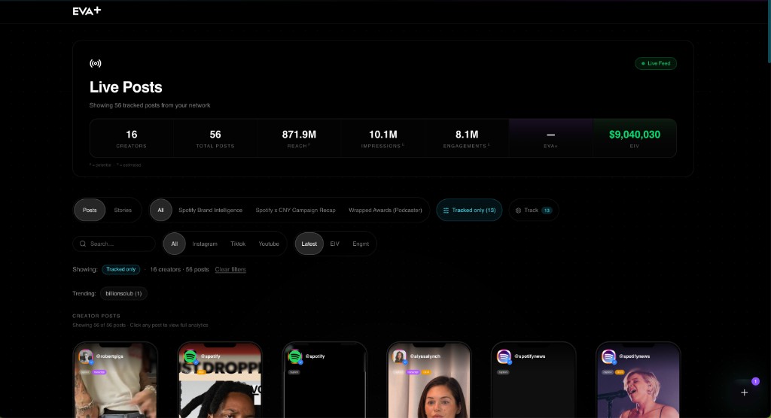The image size is (771, 418).
Task: Click the live broadcast signal icon
Action: [96, 63]
